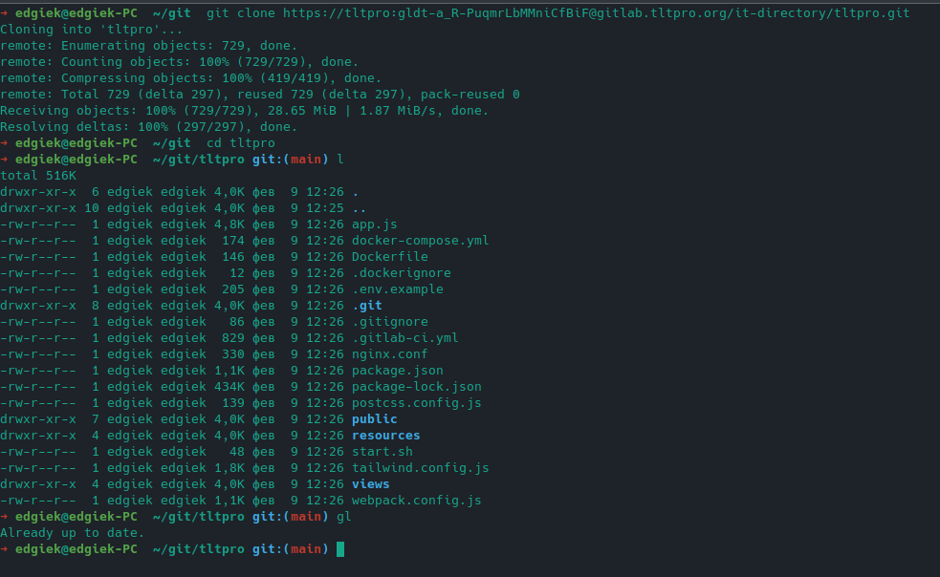Click the tailwind.config.js filename
Viewport: 940px width, 577px height.
click(420, 468)
